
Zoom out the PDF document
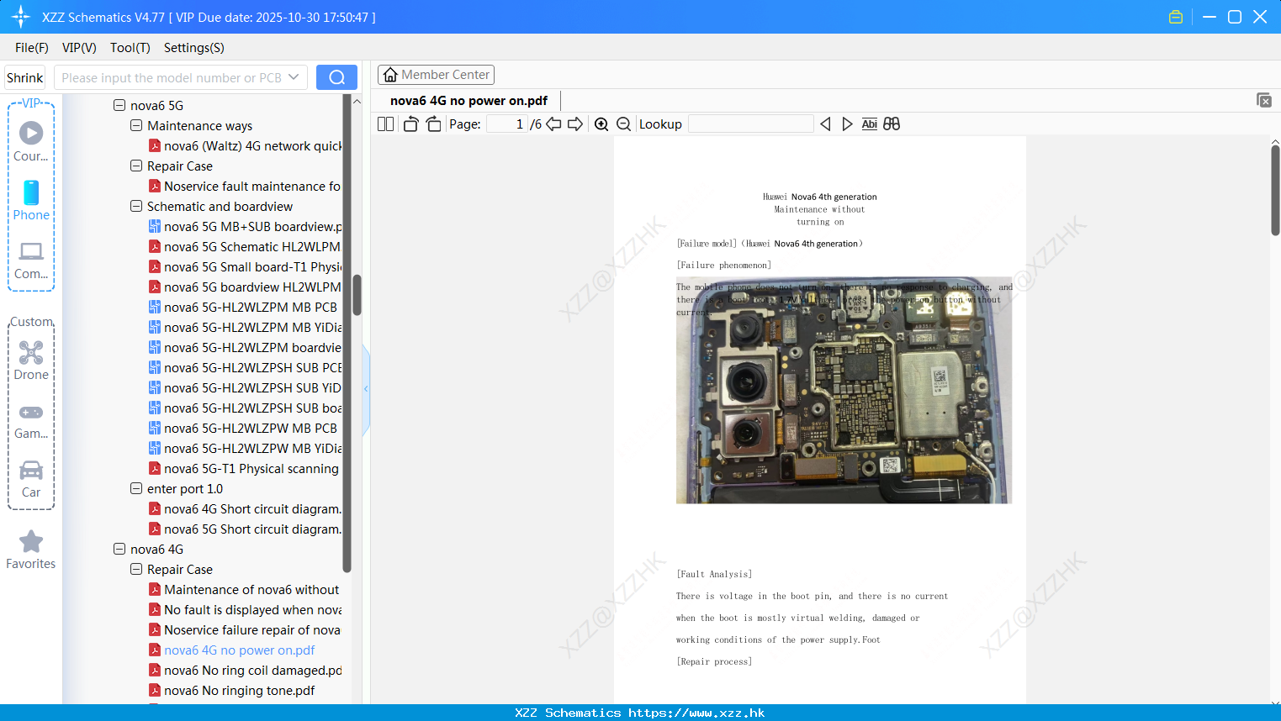click(x=623, y=124)
